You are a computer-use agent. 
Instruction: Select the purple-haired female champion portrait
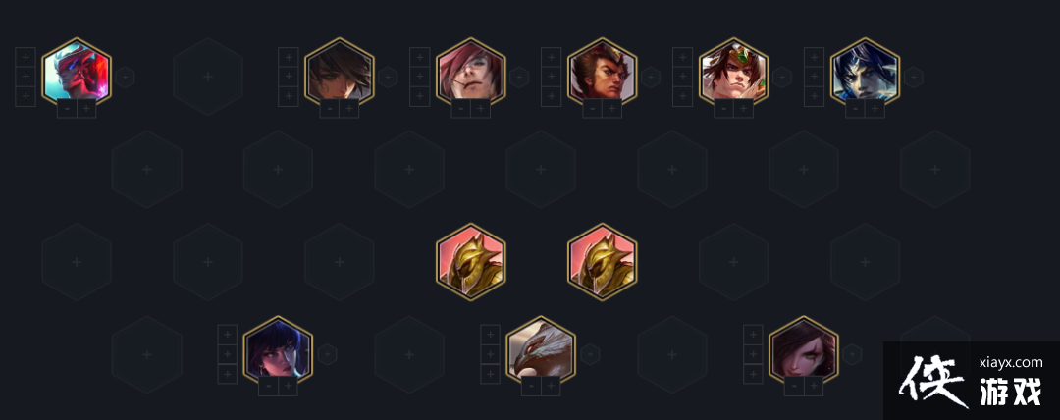click(x=278, y=351)
